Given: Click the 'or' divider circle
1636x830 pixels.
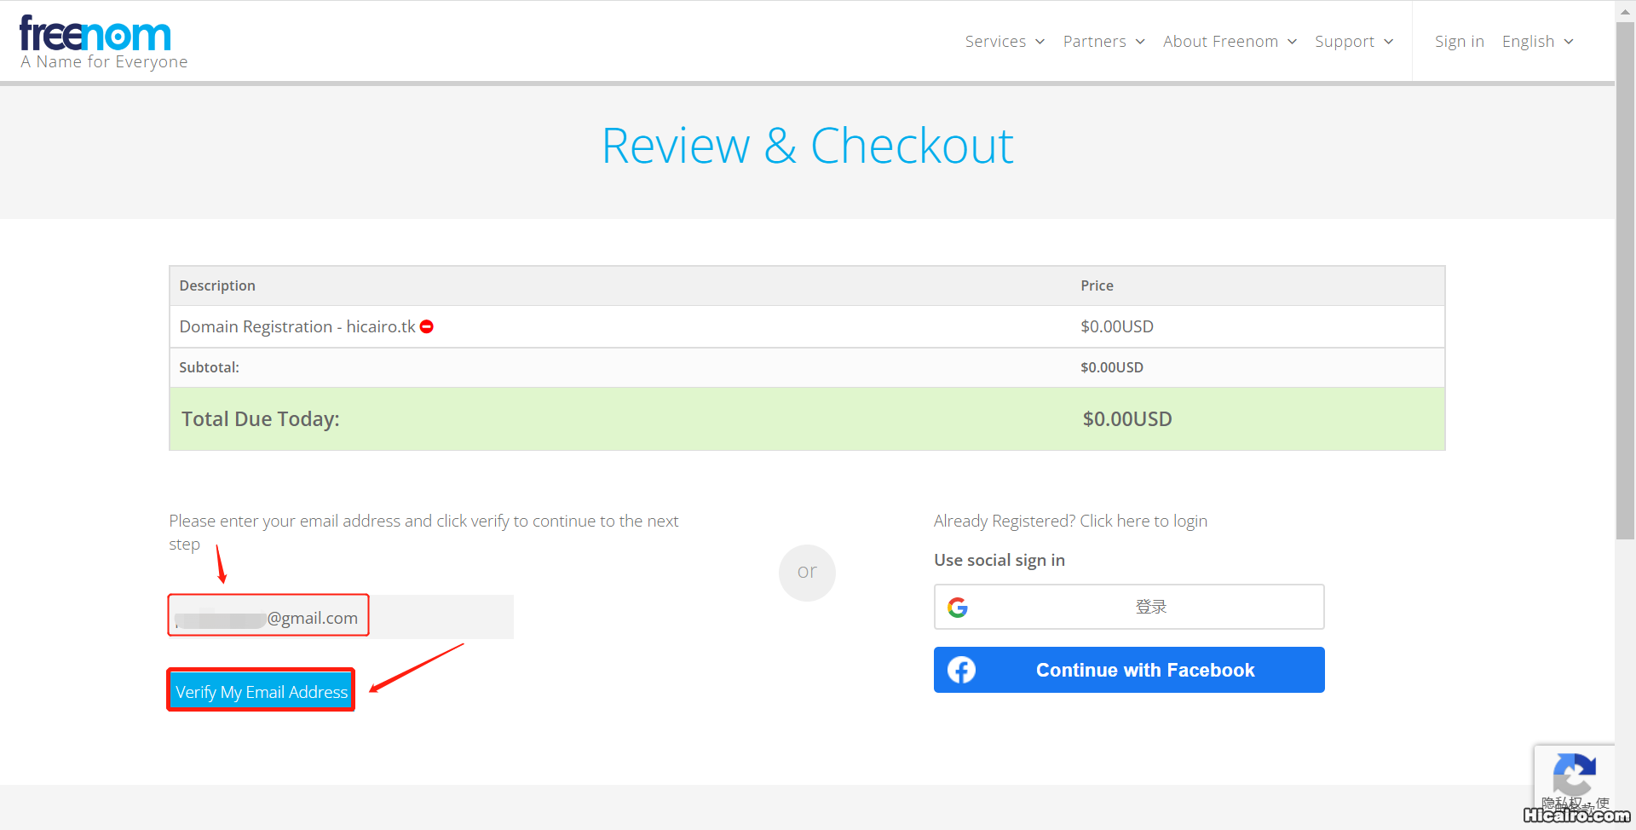Looking at the screenshot, I should coord(807,573).
